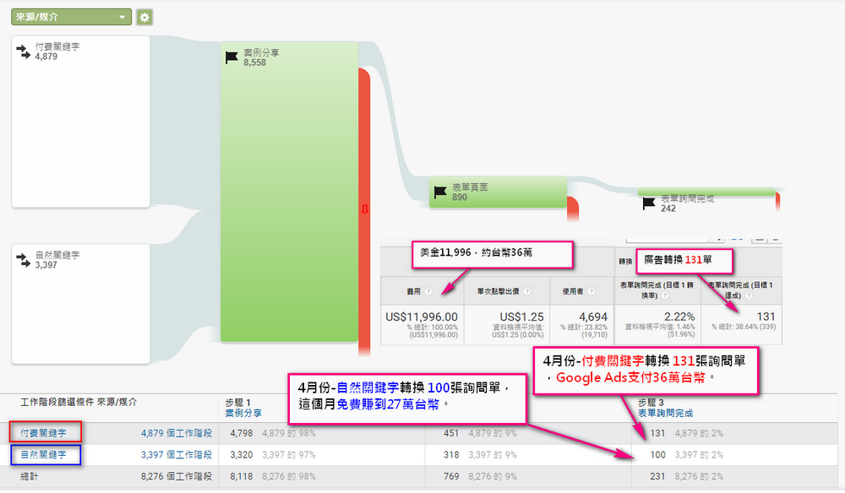Click the 總計 row label
The image size is (845, 493).
pos(30,476)
